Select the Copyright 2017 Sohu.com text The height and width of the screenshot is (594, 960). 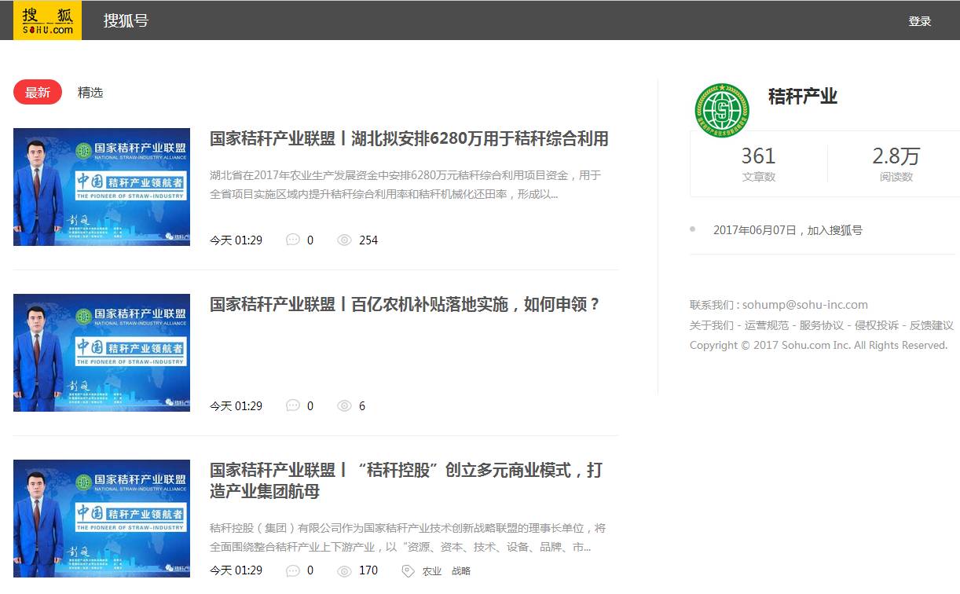pyautogui.click(x=819, y=346)
